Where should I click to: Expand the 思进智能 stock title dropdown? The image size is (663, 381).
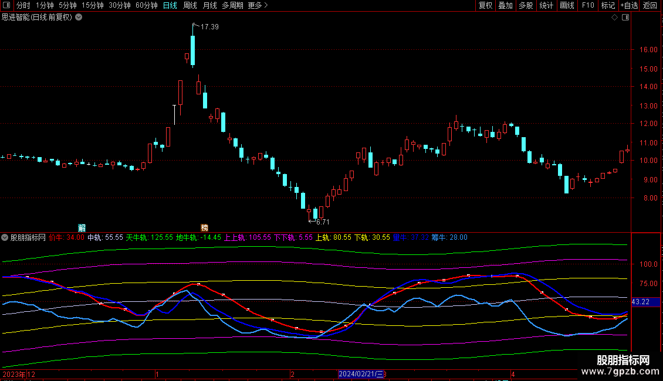(x=79, y=18)
